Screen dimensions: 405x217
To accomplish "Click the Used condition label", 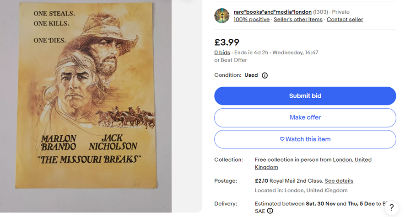I will click(251, 75).
